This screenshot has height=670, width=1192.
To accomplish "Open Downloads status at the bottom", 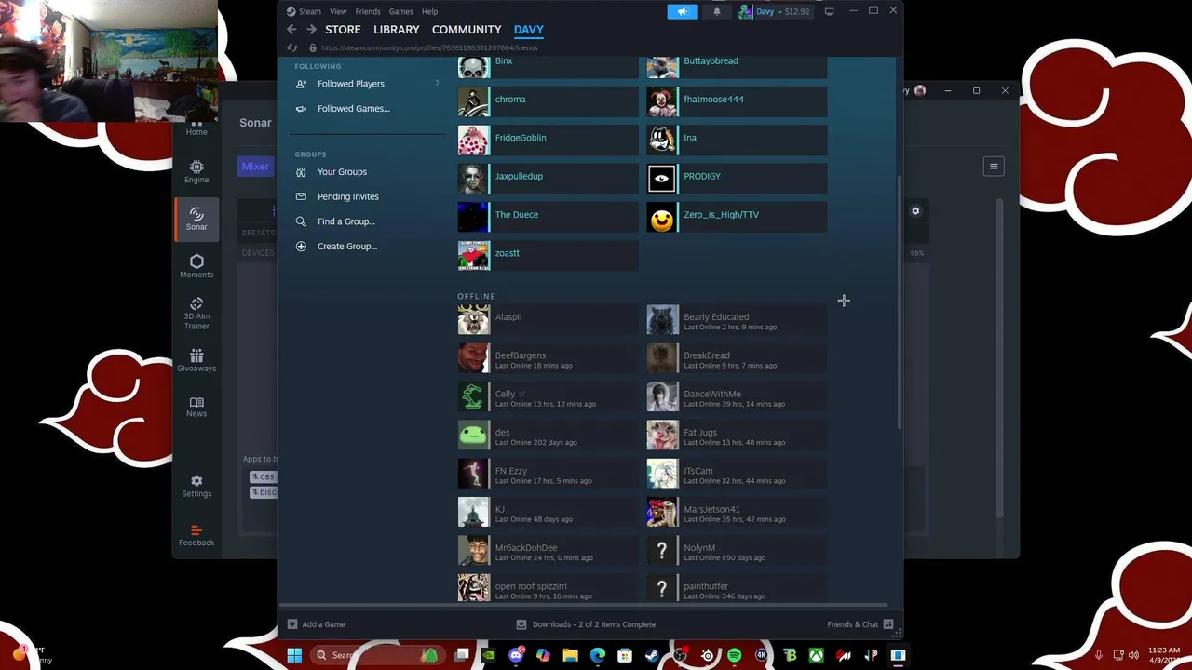I will click(587, 624).
